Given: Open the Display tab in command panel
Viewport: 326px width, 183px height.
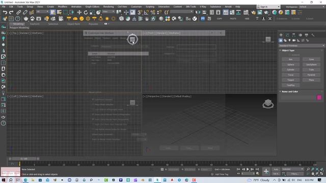Looking at the screenshot, I should 307,35.
